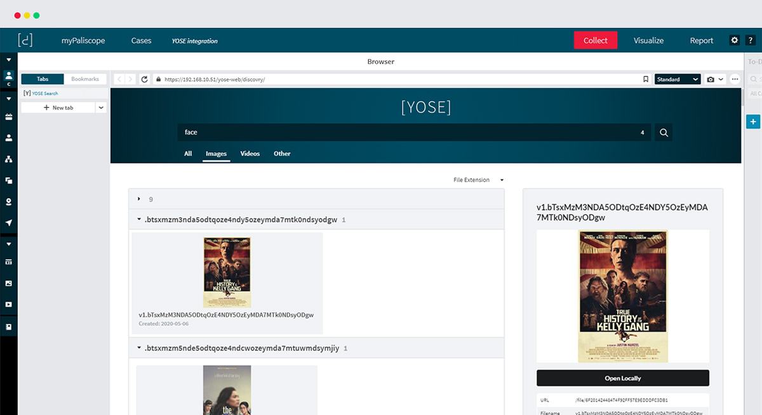Switch to the Bookmarks tab
The width and height of the screenshot is (762, 415).
click(85, 79)
